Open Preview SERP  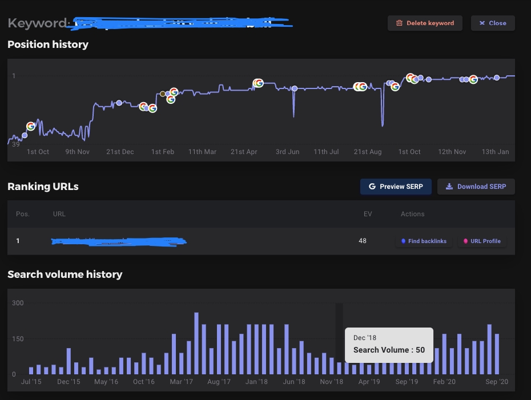[396, 187]
